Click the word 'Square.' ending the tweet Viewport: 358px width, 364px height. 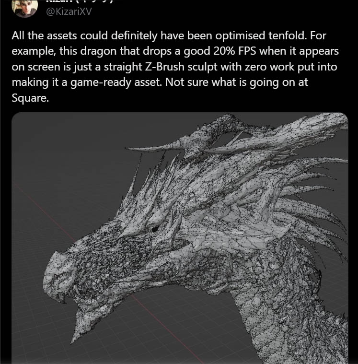30,98
